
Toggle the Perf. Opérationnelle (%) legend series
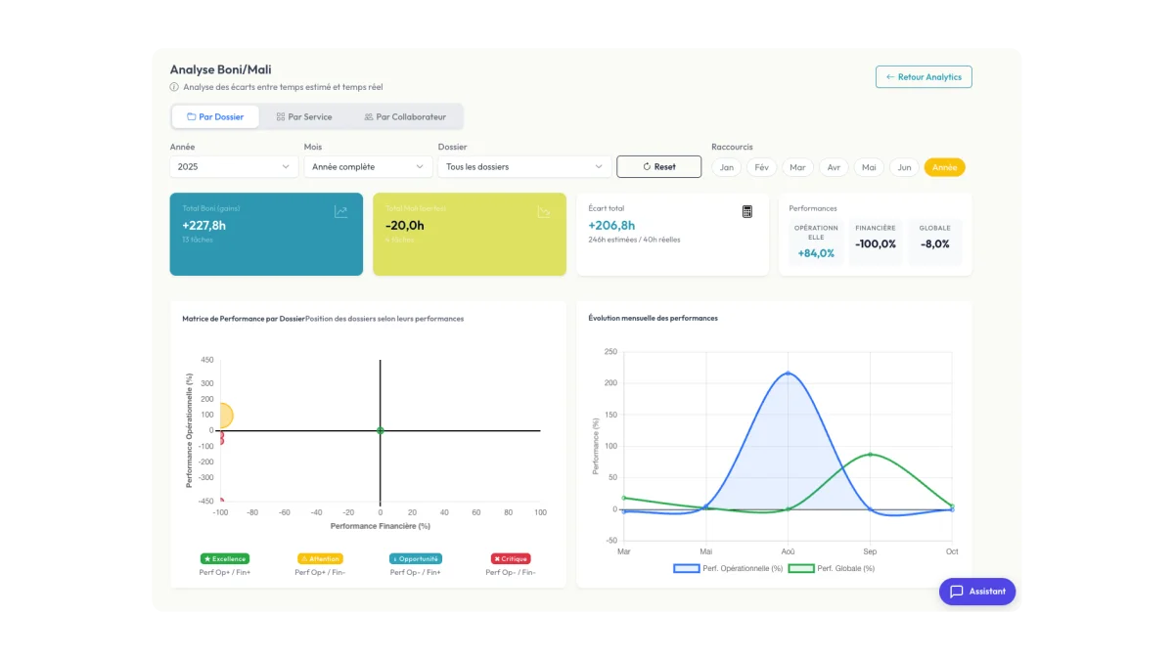pos(728,568)
